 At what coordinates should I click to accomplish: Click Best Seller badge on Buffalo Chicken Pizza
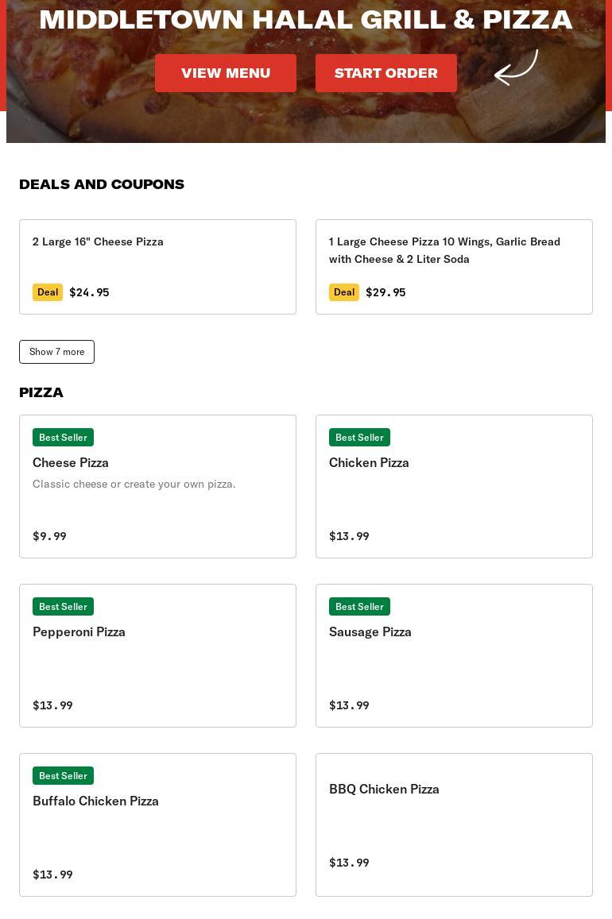63,776
